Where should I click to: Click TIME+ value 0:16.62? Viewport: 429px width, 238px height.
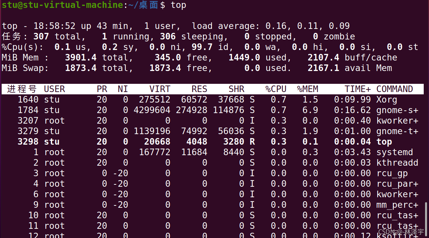click(x=352, y=110)
